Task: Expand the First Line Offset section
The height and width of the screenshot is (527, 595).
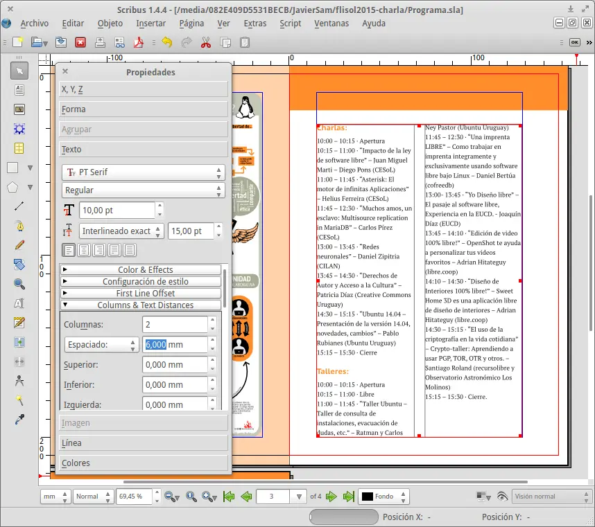Action: click(x=141, y=293)
